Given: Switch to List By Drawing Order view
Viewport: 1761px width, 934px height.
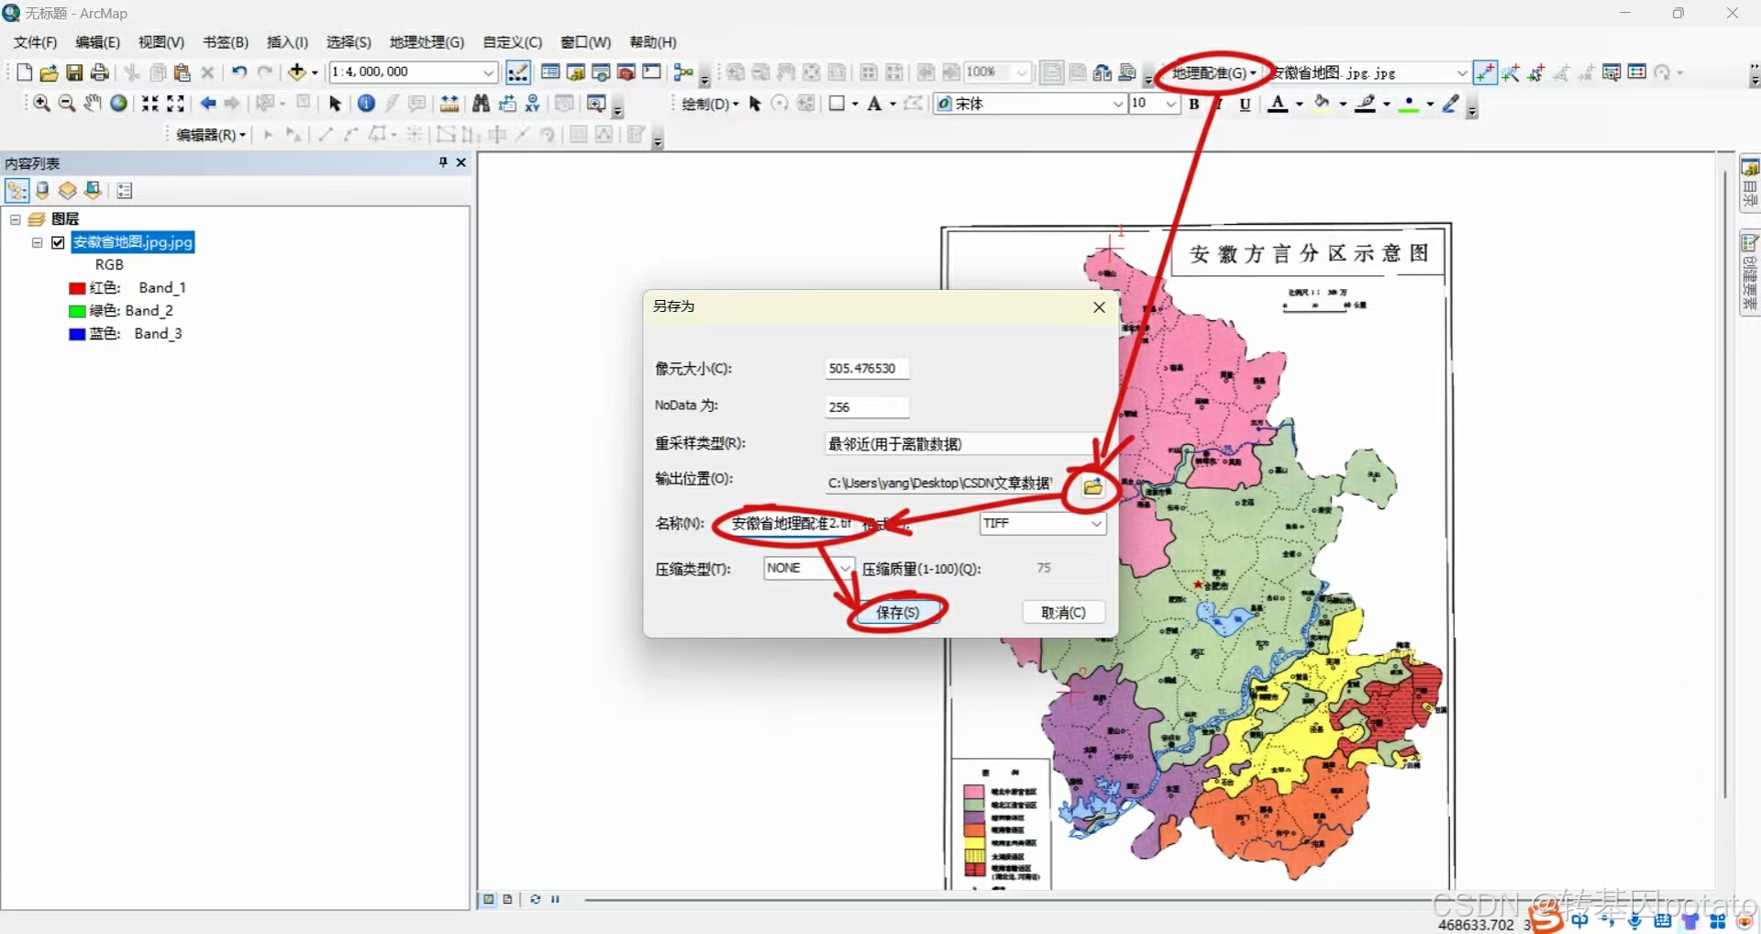Looking at the screenshot, I should (x=17, y=191).
